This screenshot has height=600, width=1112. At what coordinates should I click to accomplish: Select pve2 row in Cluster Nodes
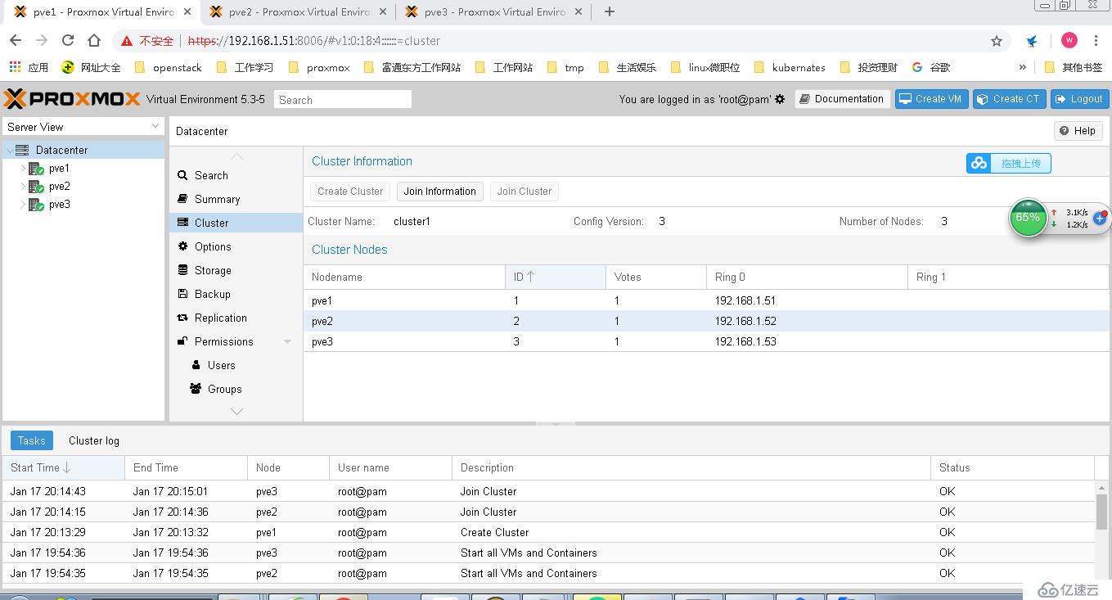click(x=706, y=321)
